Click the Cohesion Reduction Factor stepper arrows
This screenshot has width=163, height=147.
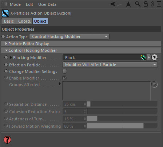coord(85,112)
